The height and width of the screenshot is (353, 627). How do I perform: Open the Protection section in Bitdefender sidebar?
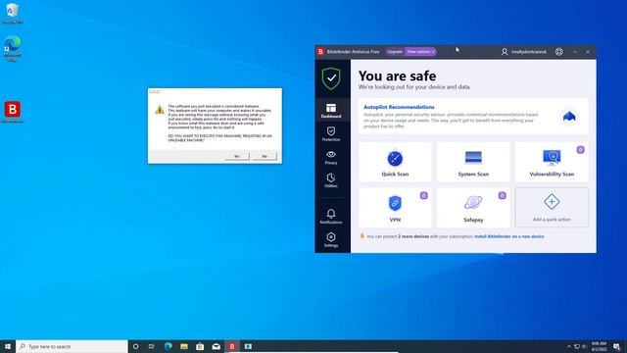[331, 133]
